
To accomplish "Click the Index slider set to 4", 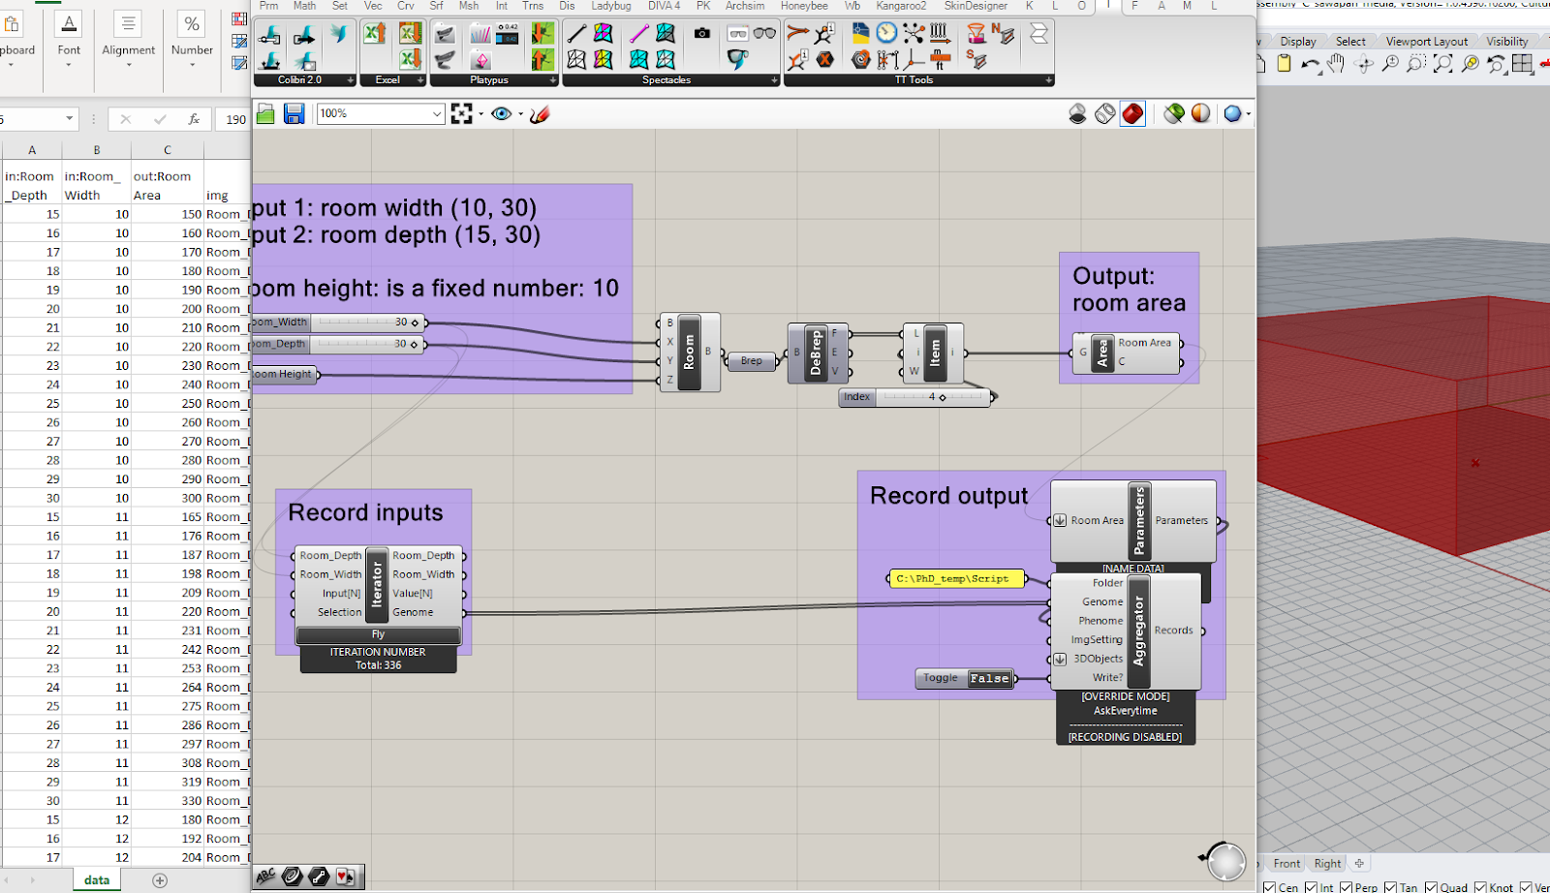I will click(916, 397).
